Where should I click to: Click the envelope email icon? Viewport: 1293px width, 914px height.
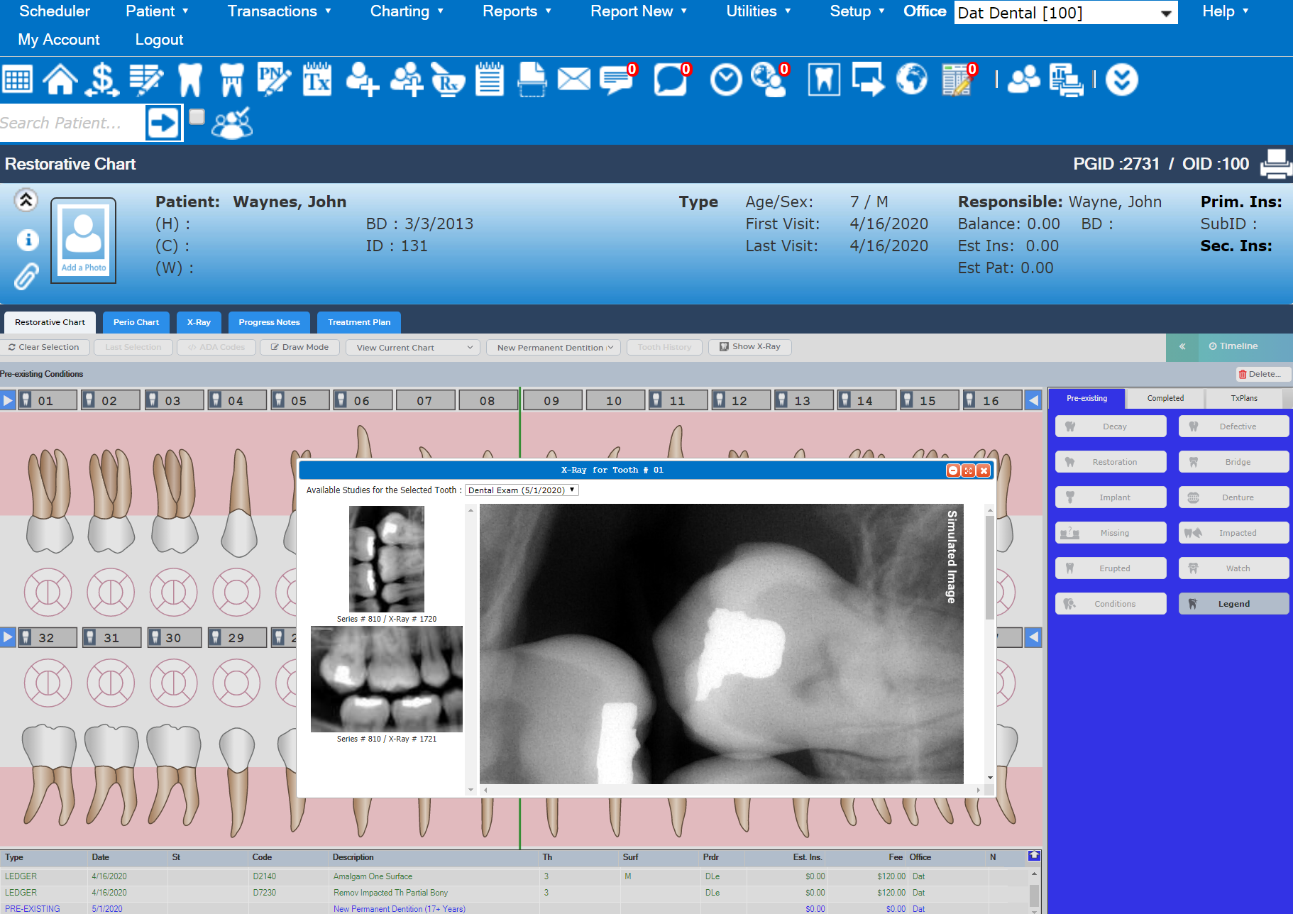[573, 79]
